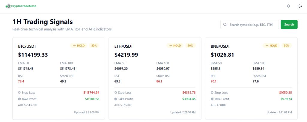This screenshot has height=122, width=307.
Task: Focus the search symbols input field
Action: pos(252,25)
